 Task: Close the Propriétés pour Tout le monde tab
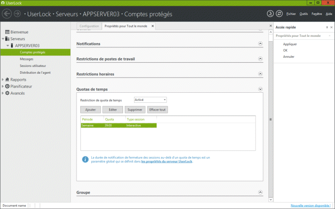pos(153,26)
